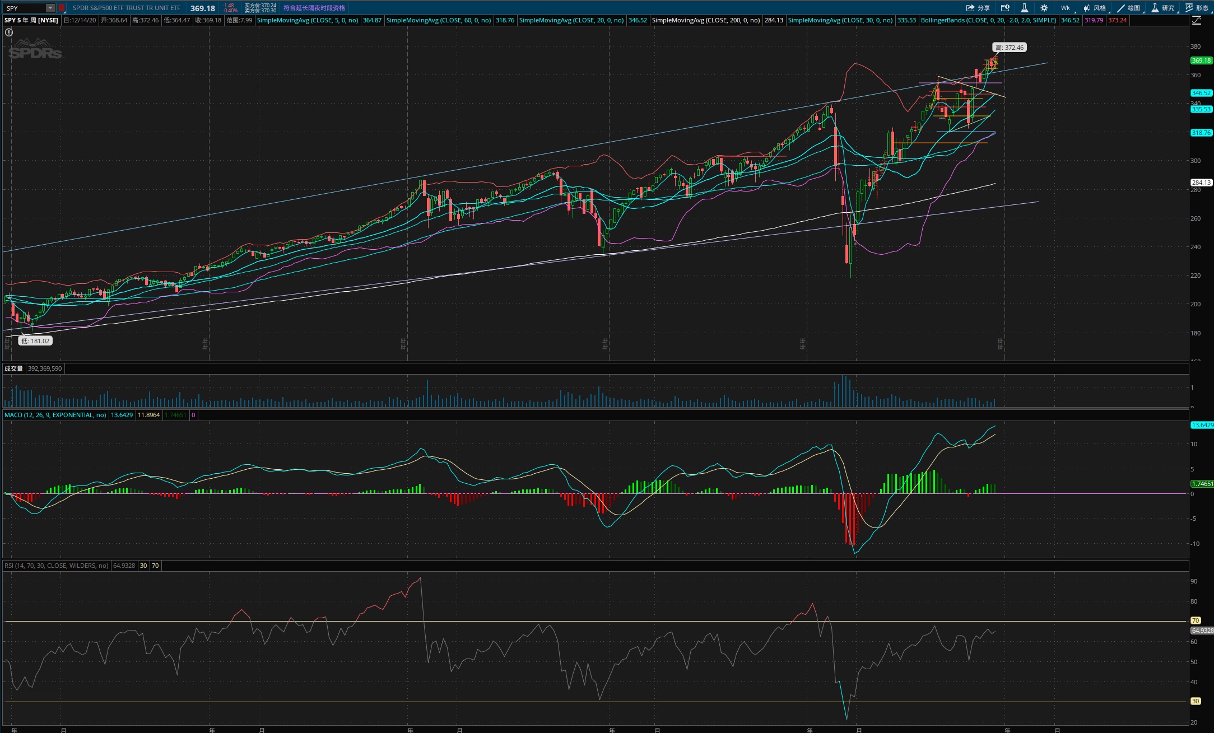
Task: Open the 形态 patterns menu
Action: tap(1197, 8)
